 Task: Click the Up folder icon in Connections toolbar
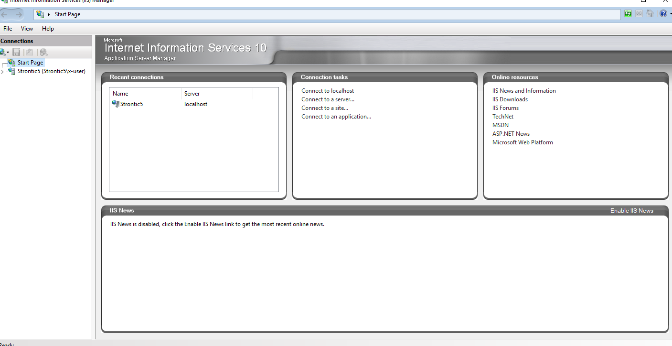[x=30, y=52]
